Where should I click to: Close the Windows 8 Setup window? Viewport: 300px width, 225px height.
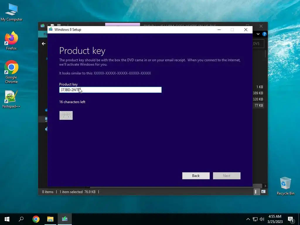(x=246, y=30)
